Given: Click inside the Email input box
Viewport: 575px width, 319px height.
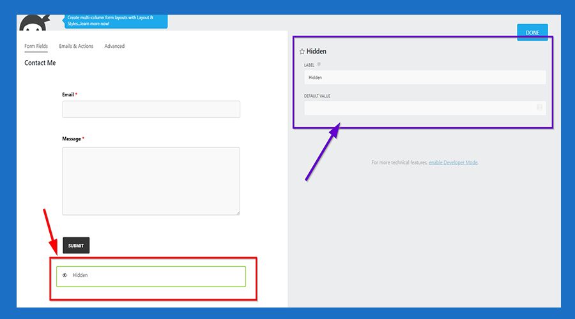Looking at the screenshot, I should pos(151,109).
